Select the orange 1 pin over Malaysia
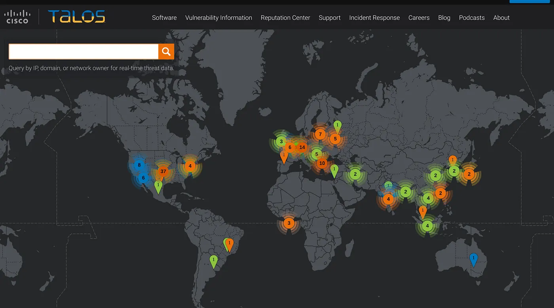This screenshot has width=554, height=308. (423, 212)
